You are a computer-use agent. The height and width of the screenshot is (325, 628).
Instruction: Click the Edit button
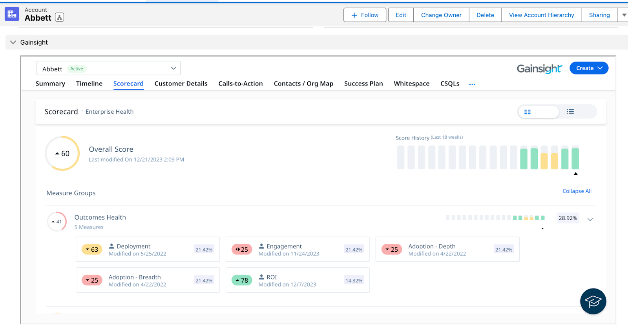tap(401, 15)
